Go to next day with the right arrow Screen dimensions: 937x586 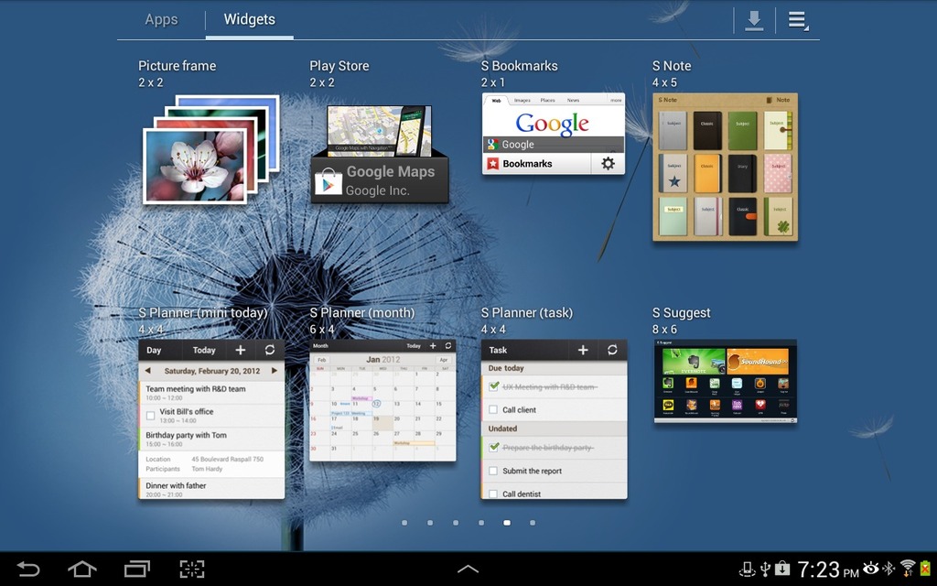click(x=275, y=371)
